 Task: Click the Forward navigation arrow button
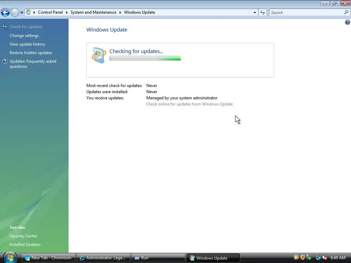click(x=15, y=13)
